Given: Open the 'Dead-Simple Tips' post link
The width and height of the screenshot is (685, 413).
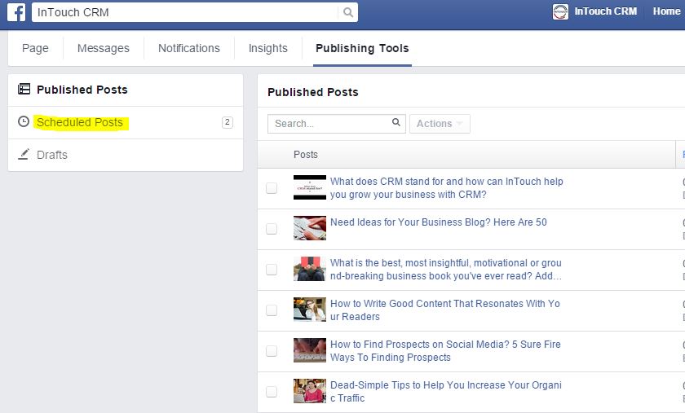Looking at the screenshot, I should tap(445, 391).
